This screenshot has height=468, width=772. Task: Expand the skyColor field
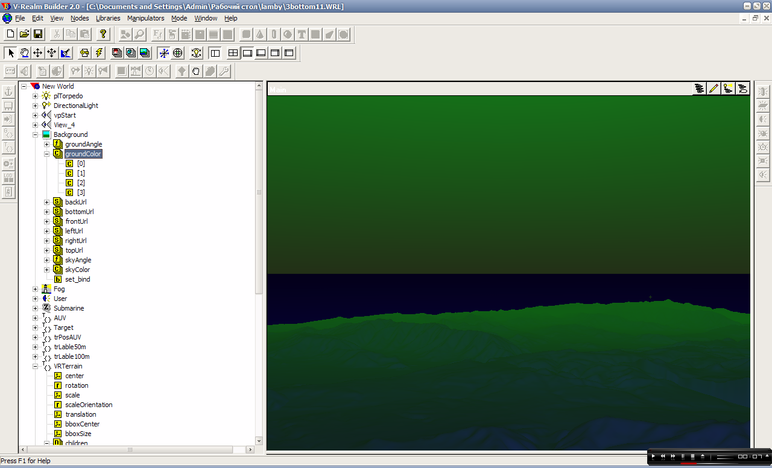[47, 270]
